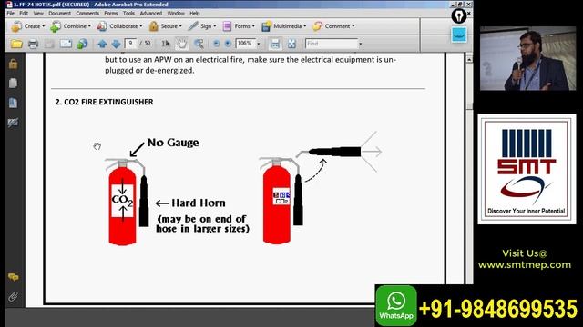583x327 pixels.
Task: Click the Create toolbar icon
Action: pyautogui.click(x=16, y=26)
